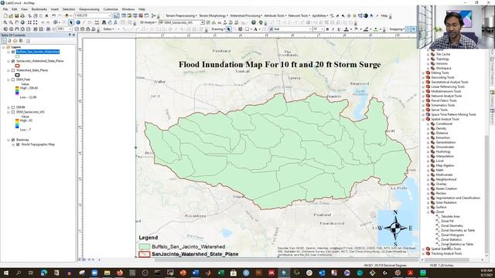This screenshot has height=278, width=495.
Task: Toggle Buffalo_San_Jacinto_Watershed layer visibility
Action: 13,52
